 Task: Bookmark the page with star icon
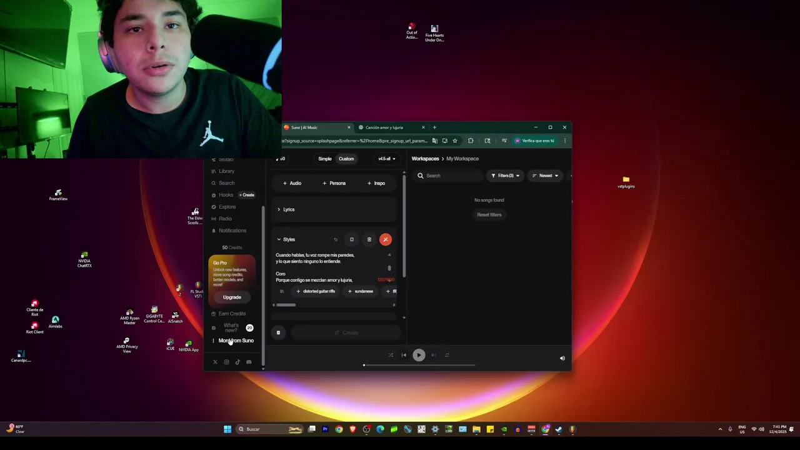[x=455, y=141]
